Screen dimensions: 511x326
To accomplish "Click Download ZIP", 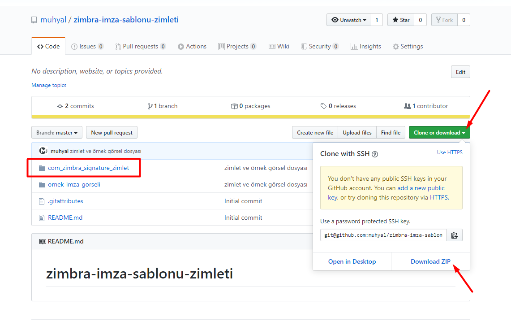I will pyautogui.click(x=430, y=261).
